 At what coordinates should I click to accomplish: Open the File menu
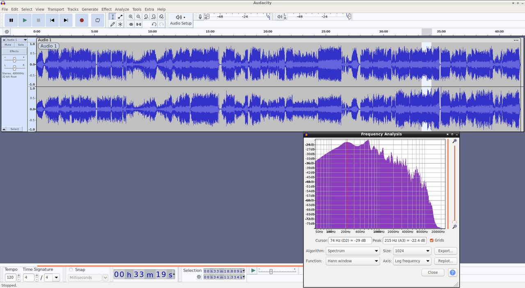click(5, 9)
